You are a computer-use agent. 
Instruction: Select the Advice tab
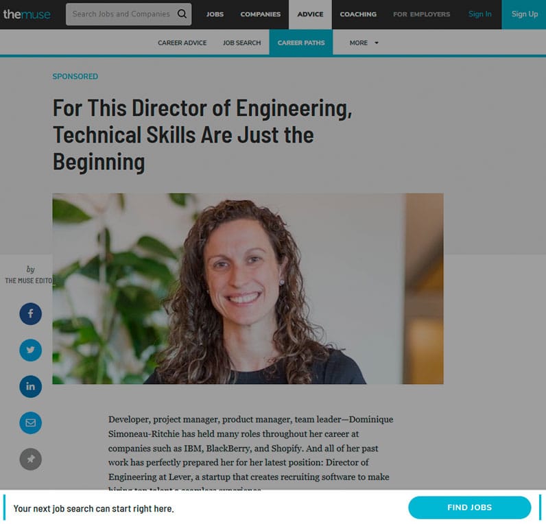[x=310, y=14]
